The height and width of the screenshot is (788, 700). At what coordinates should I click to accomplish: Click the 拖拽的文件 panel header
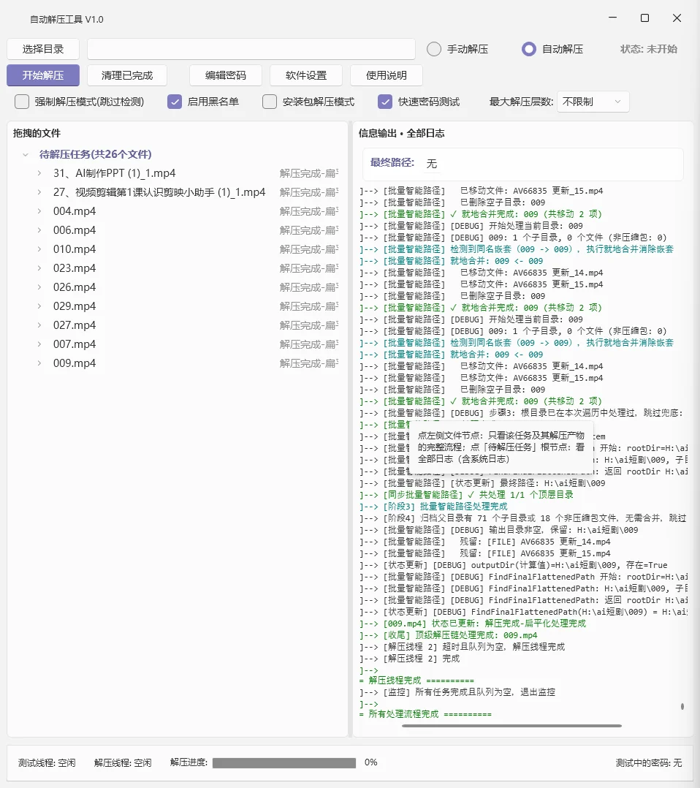point(37,133)
